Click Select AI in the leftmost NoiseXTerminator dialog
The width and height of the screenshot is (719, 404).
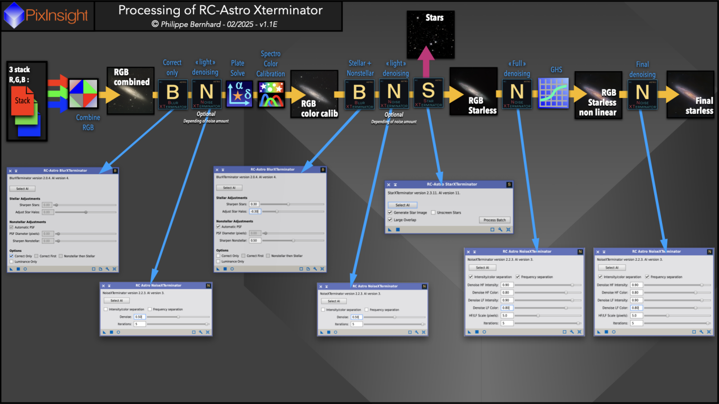(116, 301)
